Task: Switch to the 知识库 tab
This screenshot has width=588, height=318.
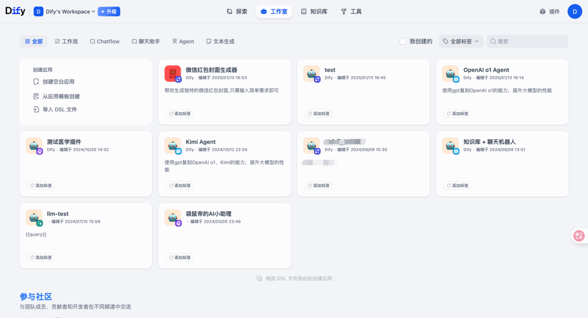Action: point(314,11)
